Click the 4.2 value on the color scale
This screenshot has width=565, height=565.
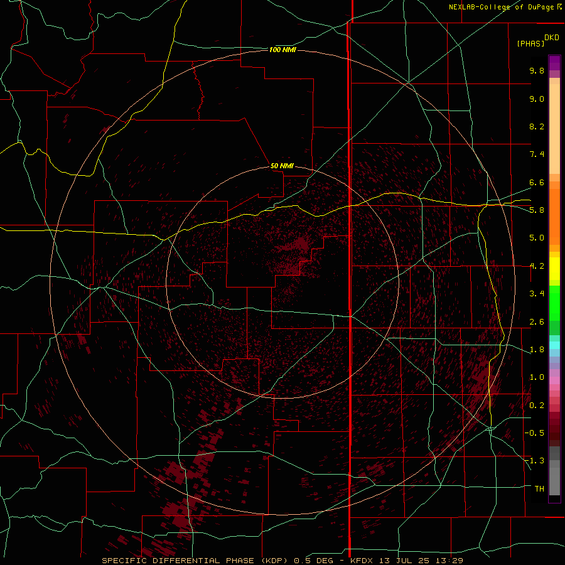[x=537, y=266]
